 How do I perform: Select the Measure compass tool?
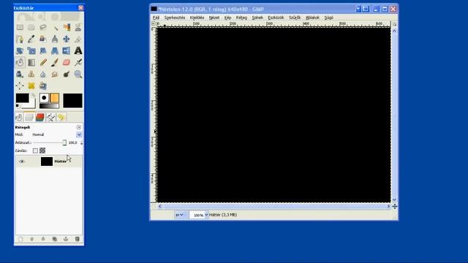(x=55, y=39)
